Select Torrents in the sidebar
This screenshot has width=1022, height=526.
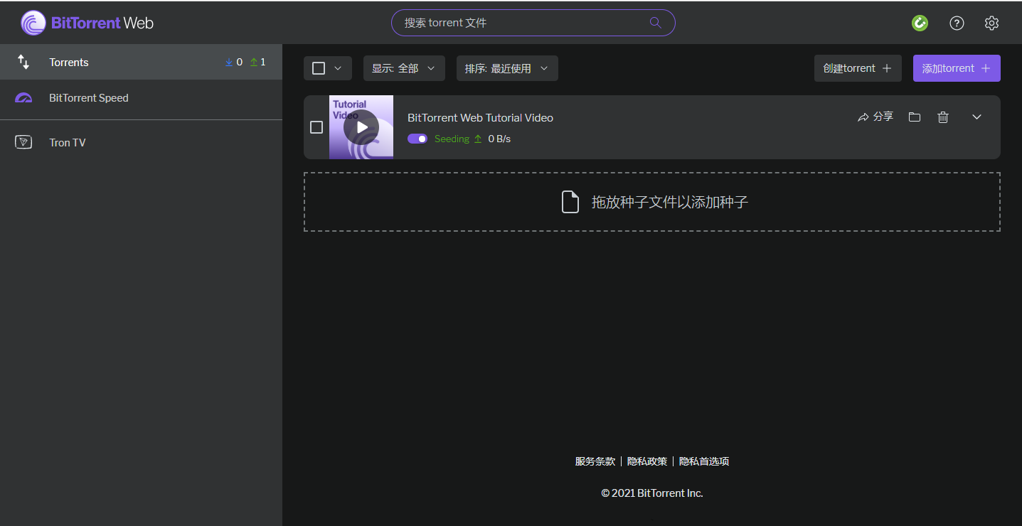[x=69, y=63]
